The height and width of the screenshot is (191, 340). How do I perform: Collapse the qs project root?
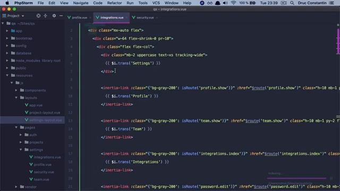tap(3, 23)
